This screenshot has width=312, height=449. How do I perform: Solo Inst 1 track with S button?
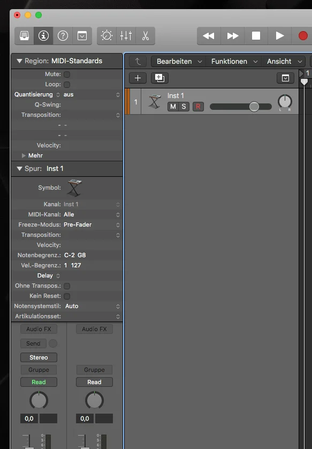[x=184, y=107]
